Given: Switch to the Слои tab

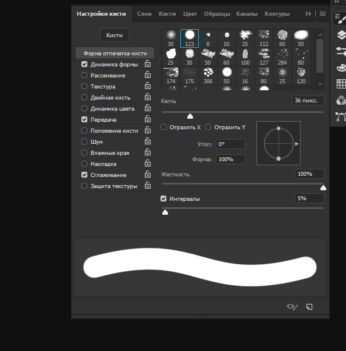Looking at the screenshot, I should [144, 14].
